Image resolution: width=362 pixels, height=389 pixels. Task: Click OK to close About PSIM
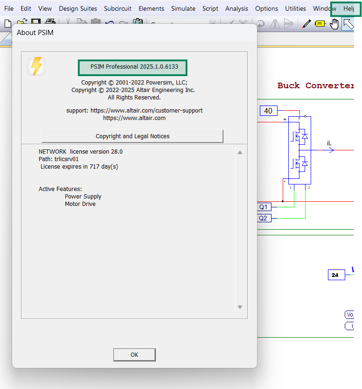pyautogui.click(x=134, y=355)
